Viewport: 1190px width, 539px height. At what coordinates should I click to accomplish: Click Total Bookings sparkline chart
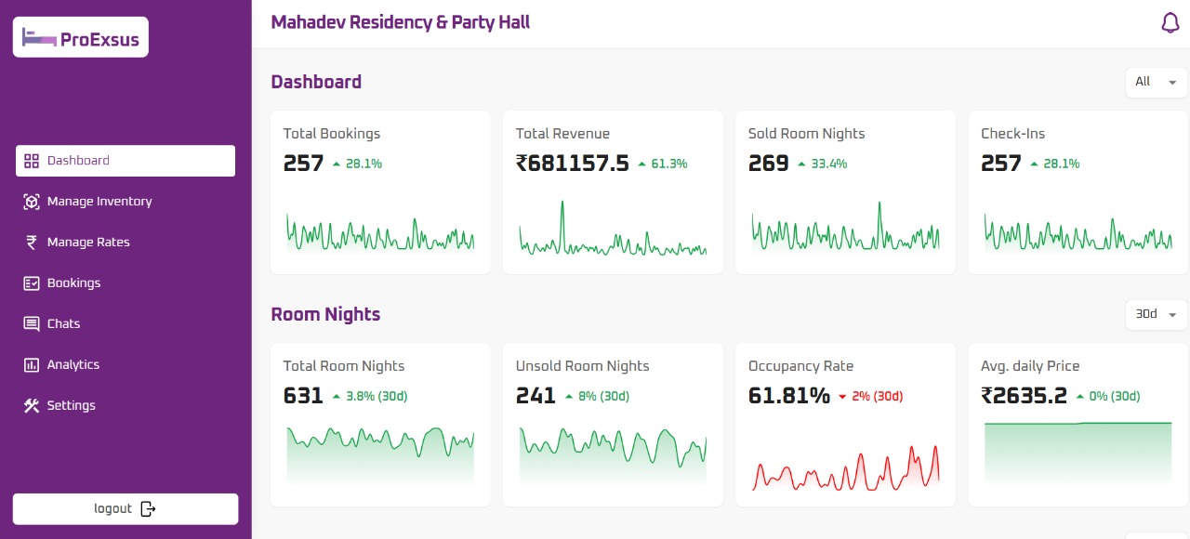380,233
